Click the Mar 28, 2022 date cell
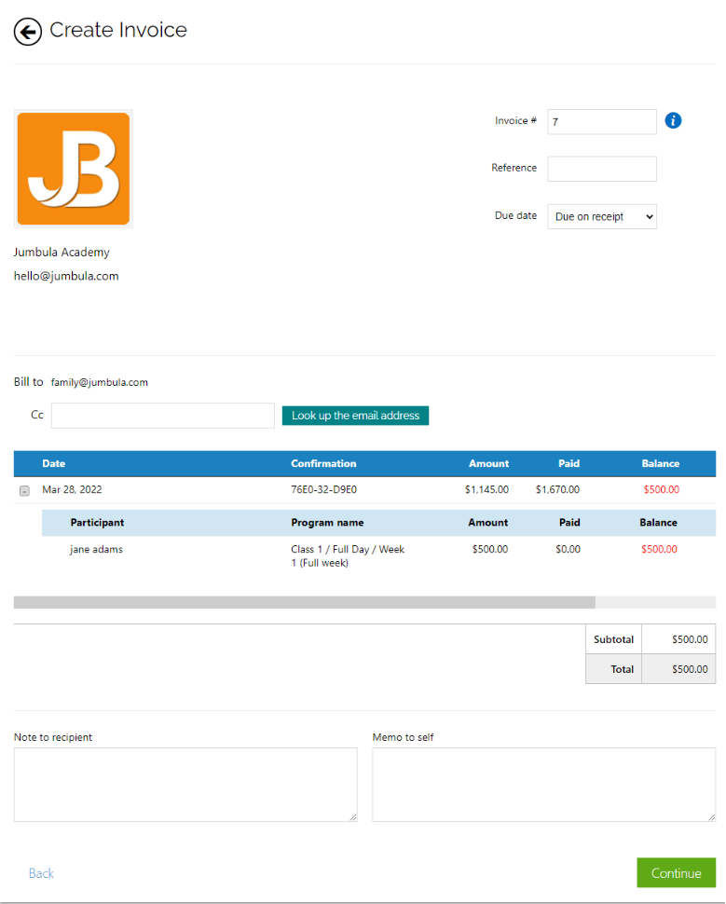Viewport: 726px width, 904px height. 72,489
